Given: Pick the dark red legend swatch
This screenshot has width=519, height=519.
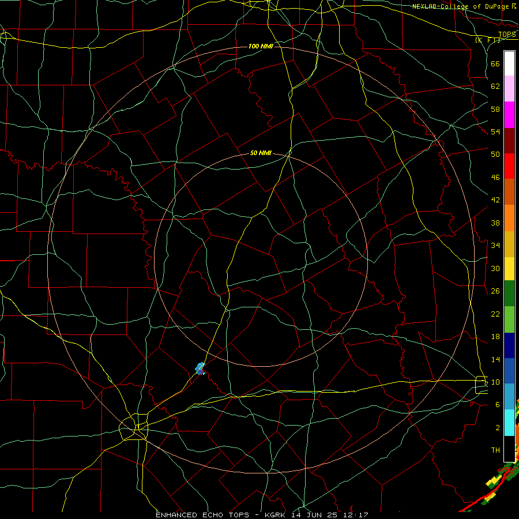Looking at the screenshot, I should click(x=509, y=141).
